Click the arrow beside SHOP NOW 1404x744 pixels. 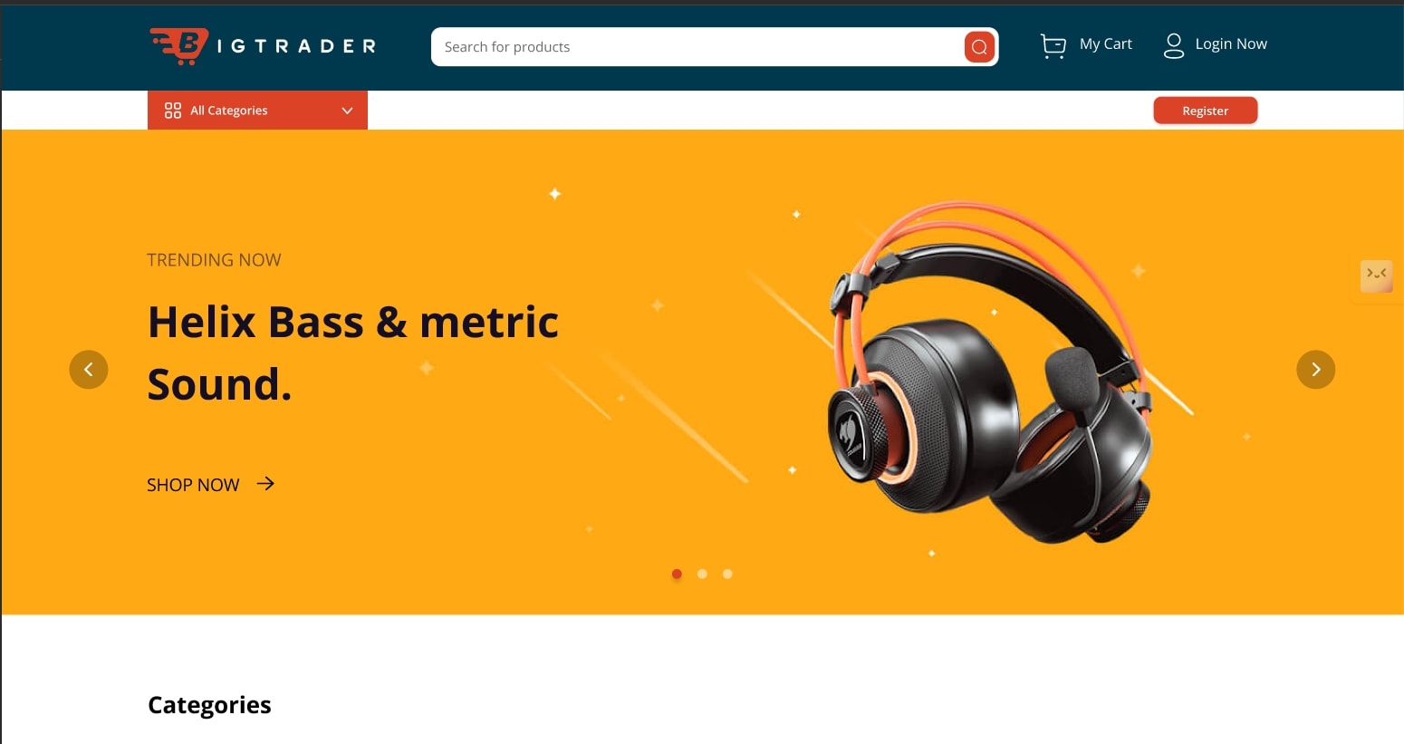[x=265, y=484]
